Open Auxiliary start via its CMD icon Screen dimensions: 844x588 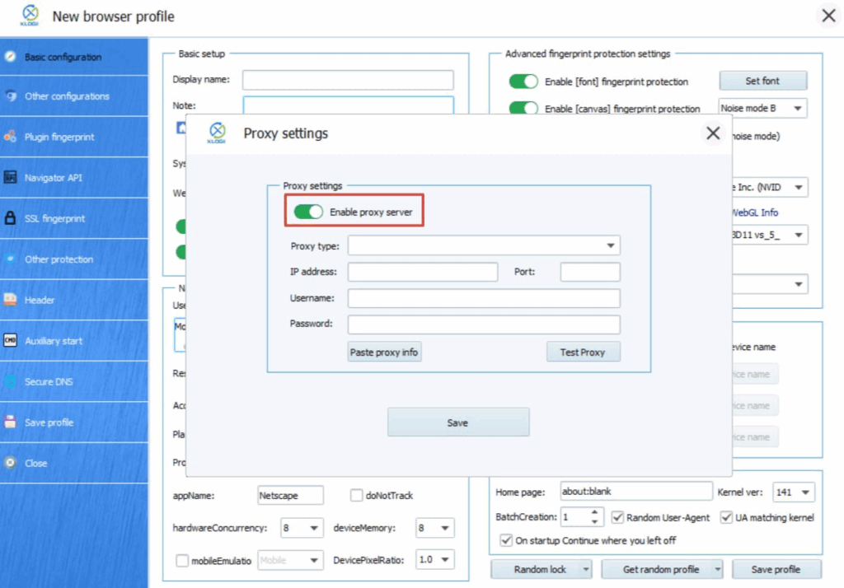(10, 341)
